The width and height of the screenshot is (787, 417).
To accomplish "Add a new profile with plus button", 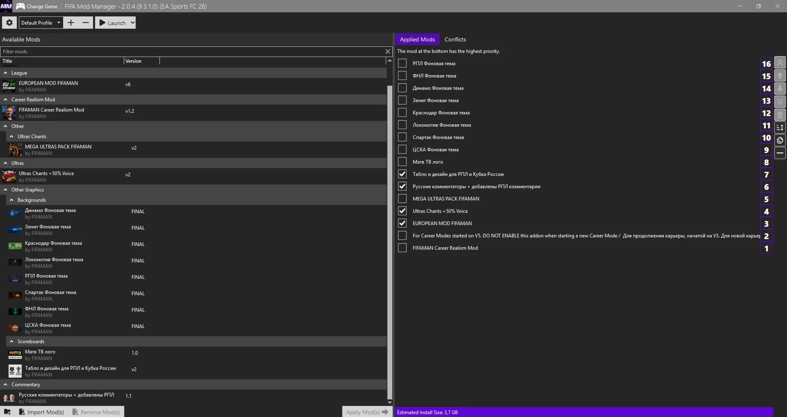I will point(71,23).
